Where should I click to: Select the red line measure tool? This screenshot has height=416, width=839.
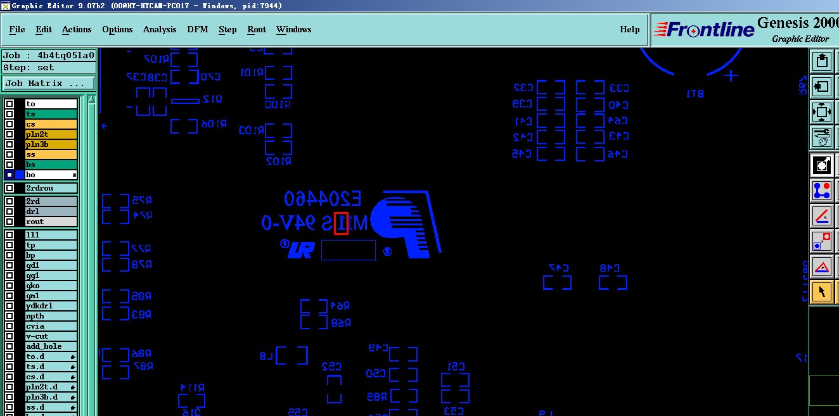coord(822,216)
